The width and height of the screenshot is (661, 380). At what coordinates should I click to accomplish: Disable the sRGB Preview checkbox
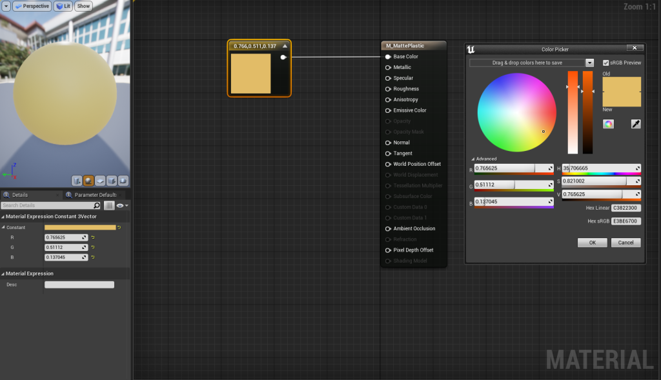[605, 63]
